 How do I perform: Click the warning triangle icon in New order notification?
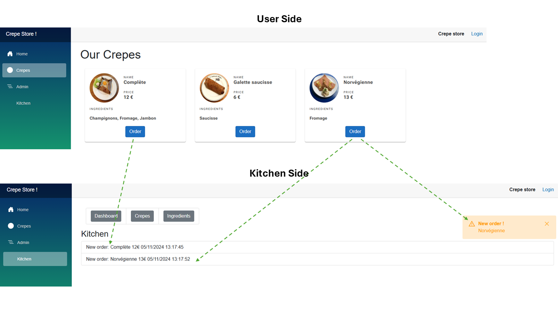(x=472, y=224)
